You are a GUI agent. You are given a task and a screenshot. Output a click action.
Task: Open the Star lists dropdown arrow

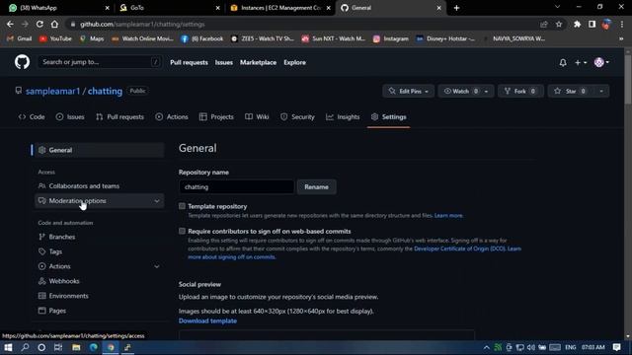point(601,91)
